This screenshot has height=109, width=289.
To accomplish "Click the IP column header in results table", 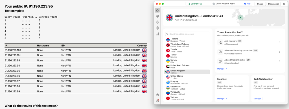I will tap(6, 46).
